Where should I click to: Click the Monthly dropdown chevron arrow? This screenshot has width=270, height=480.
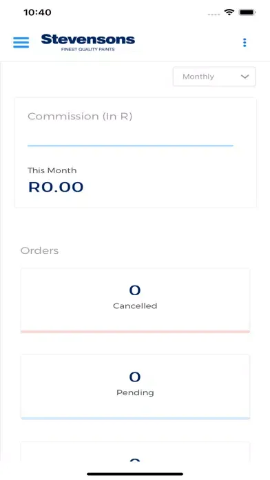pyautogui.click(x=245, y=77)
